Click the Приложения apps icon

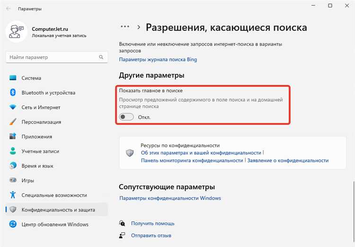pos(13,136)
